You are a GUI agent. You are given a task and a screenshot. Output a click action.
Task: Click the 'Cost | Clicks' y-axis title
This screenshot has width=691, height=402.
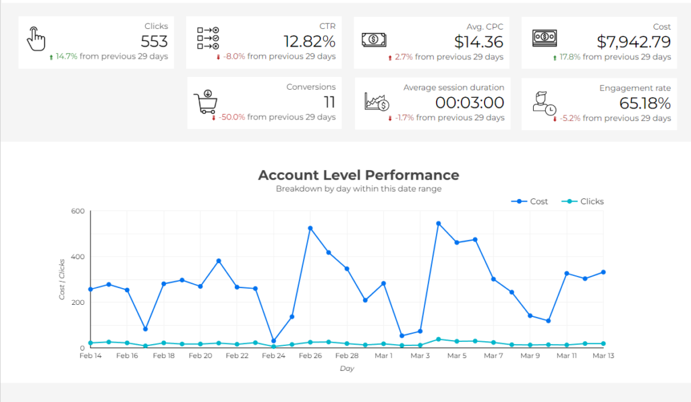pos(61,280)
